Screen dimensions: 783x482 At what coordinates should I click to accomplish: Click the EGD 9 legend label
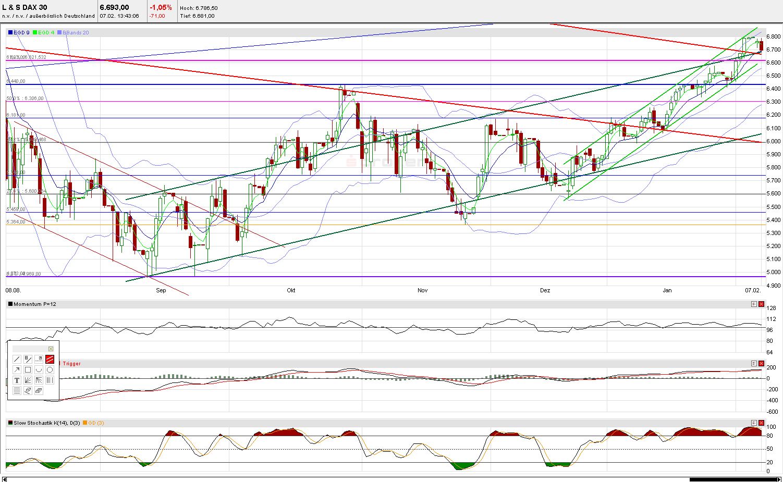[21, 32]
